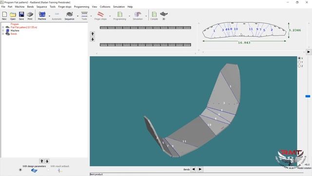
Task: Expand the Bends tree node
Action: tap(3, 34)
